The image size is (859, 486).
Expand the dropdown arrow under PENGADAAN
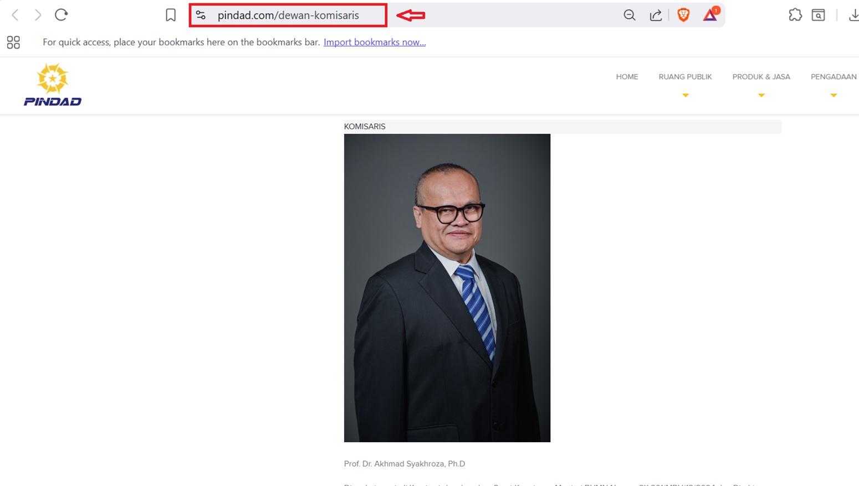834,95
